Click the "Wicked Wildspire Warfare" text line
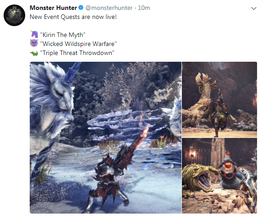 78,44
